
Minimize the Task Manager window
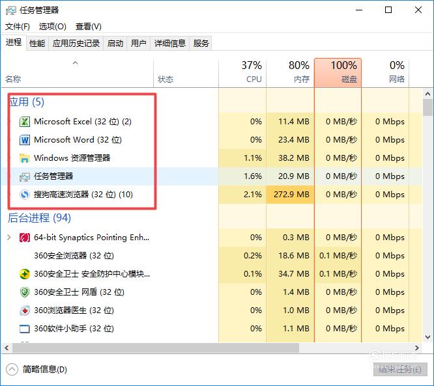pyautogui.click(x=359, y=10)
